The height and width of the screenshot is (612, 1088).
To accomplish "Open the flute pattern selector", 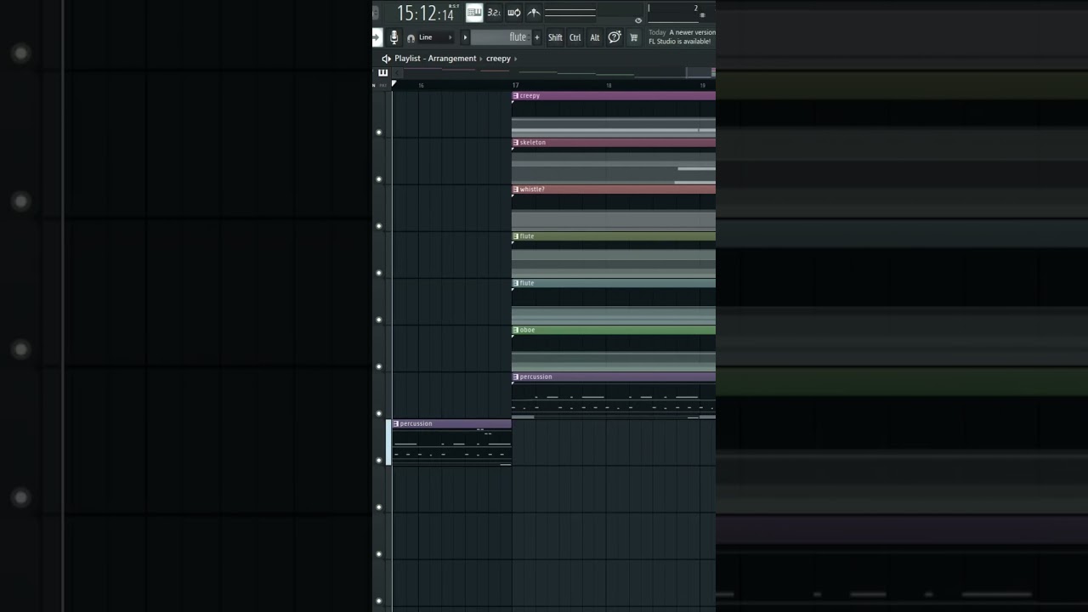I will [501, 37].
